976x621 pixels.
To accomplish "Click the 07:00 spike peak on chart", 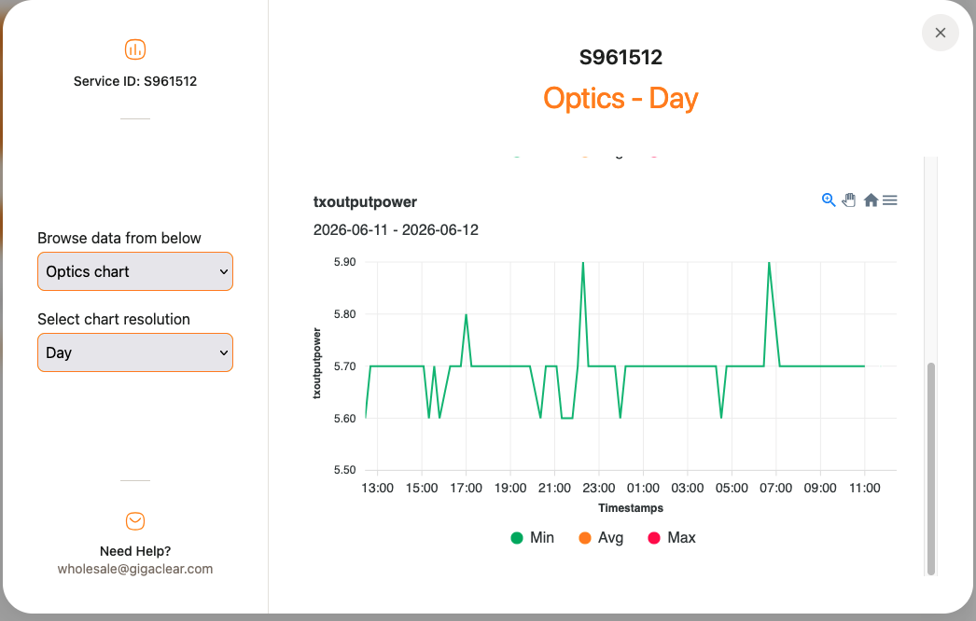I will coord(770,263).
